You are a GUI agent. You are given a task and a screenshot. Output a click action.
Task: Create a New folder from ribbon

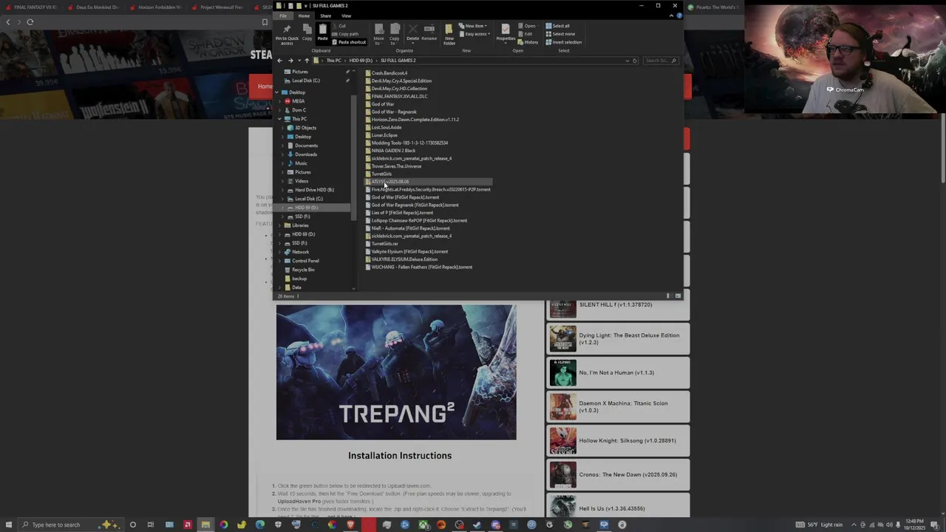pyautogui.click(x=449, y=35)
